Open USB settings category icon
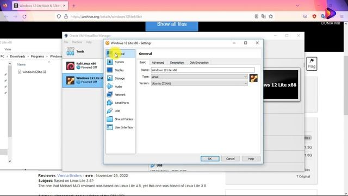 click(x=110, y=111)
